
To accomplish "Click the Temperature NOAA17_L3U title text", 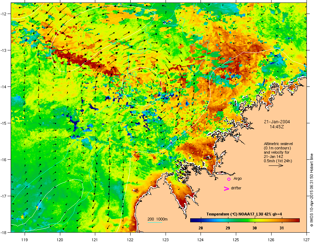I will 244,214.
